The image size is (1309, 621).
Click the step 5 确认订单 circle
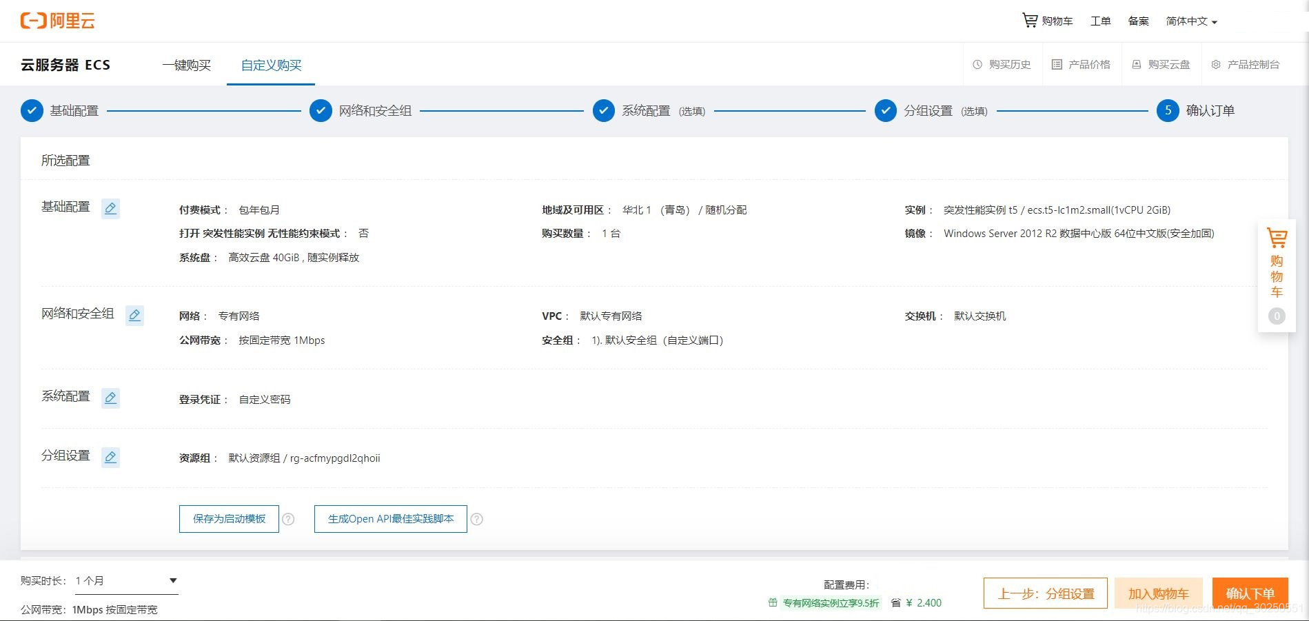click(1168, 110)
